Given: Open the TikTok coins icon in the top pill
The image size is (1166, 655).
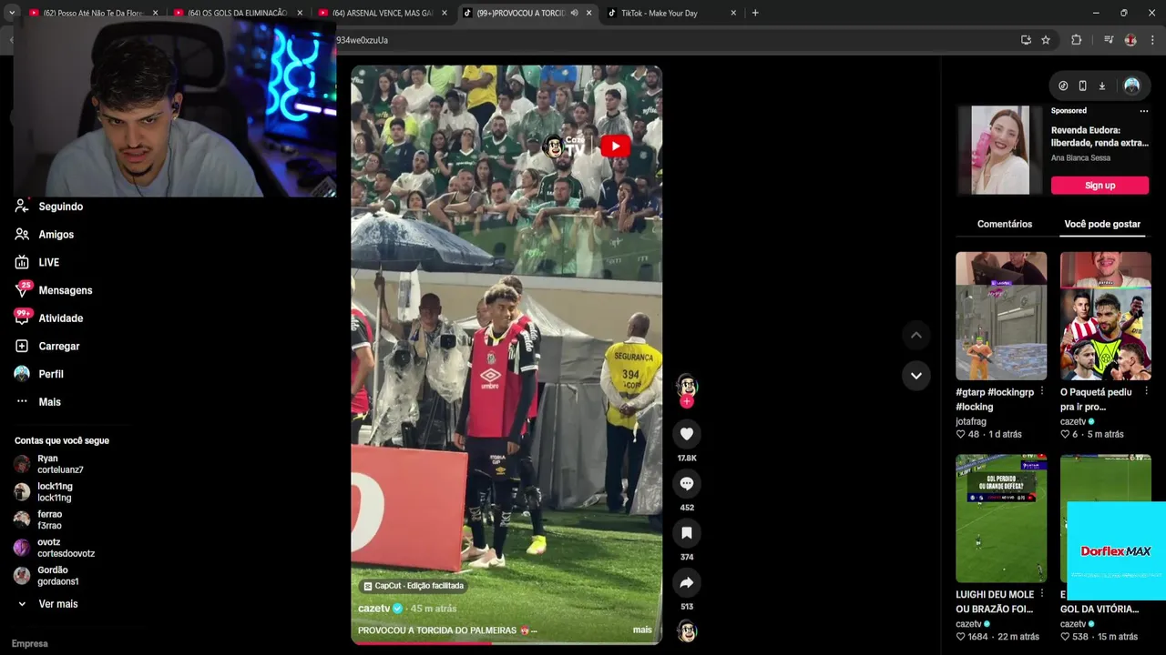Looking at the screenshot, I should pos(1063,86).
